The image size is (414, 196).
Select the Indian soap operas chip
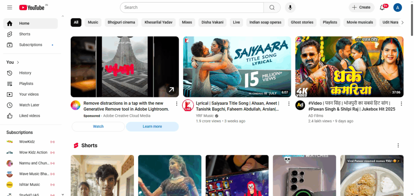pyautogui.click(x=265, y=22)
